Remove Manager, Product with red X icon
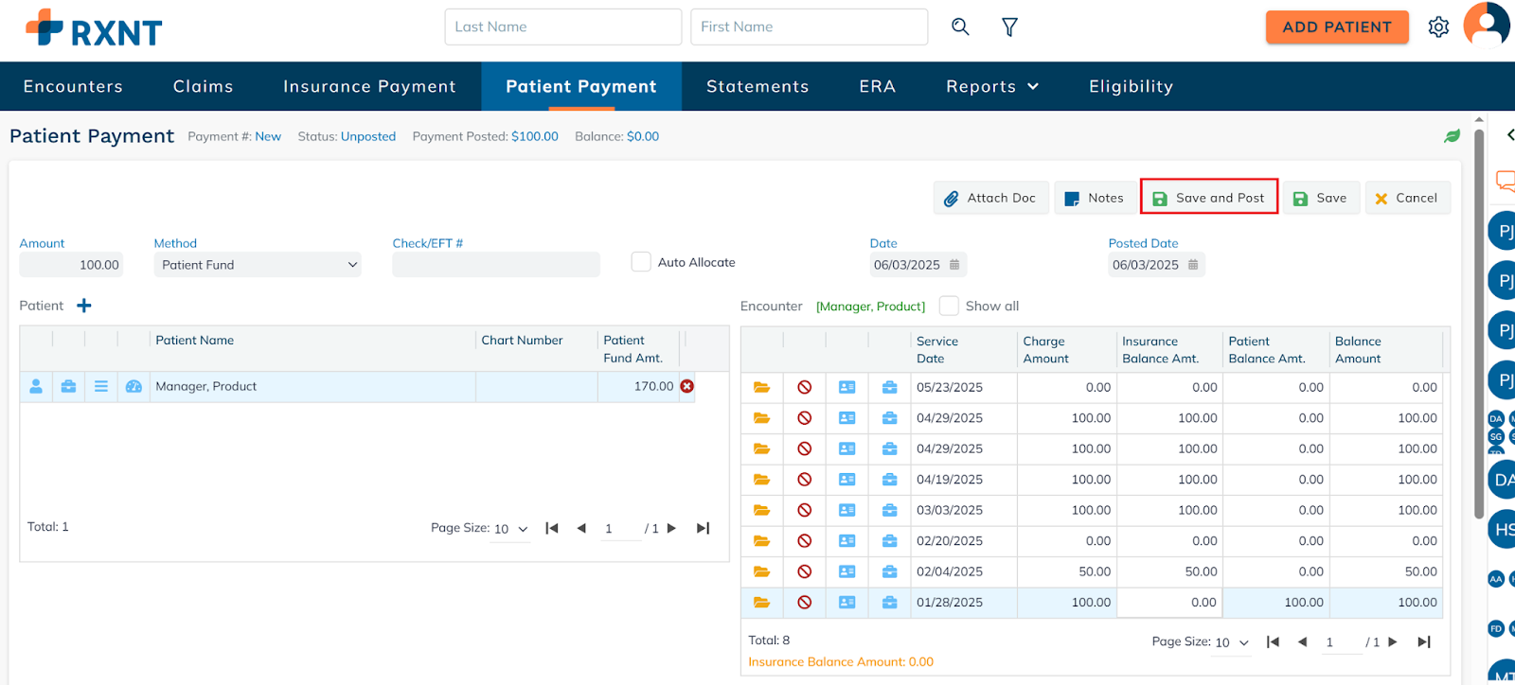The width and height of the screenshot is (1515, 685). click(x=687, y=386)
